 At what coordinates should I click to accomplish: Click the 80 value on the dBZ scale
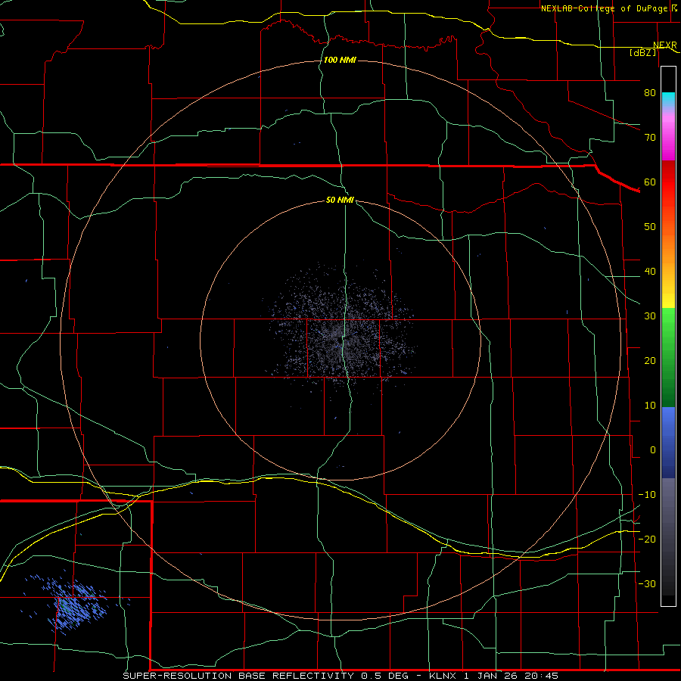650,93
